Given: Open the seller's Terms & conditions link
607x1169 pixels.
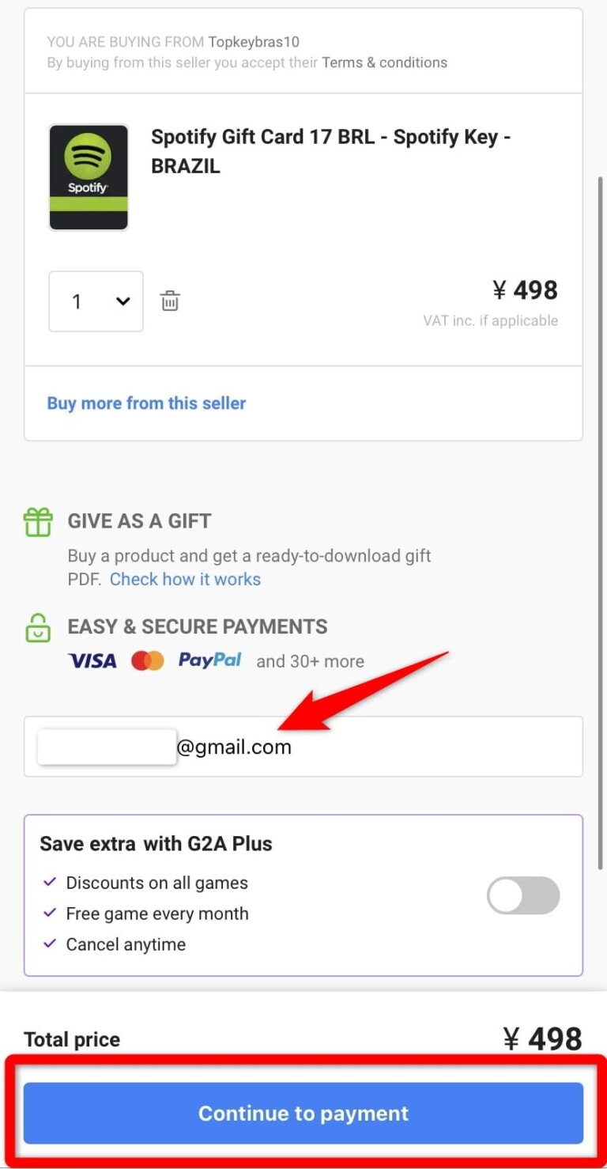Looking at the screenshot, I should tap(384, 62).
